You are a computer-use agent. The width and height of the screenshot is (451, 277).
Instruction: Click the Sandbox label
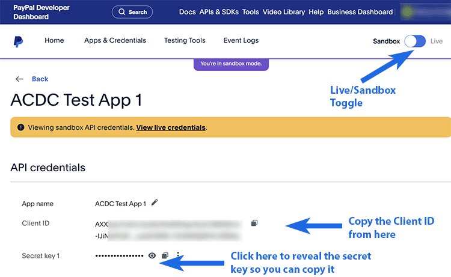coord(386,41)
